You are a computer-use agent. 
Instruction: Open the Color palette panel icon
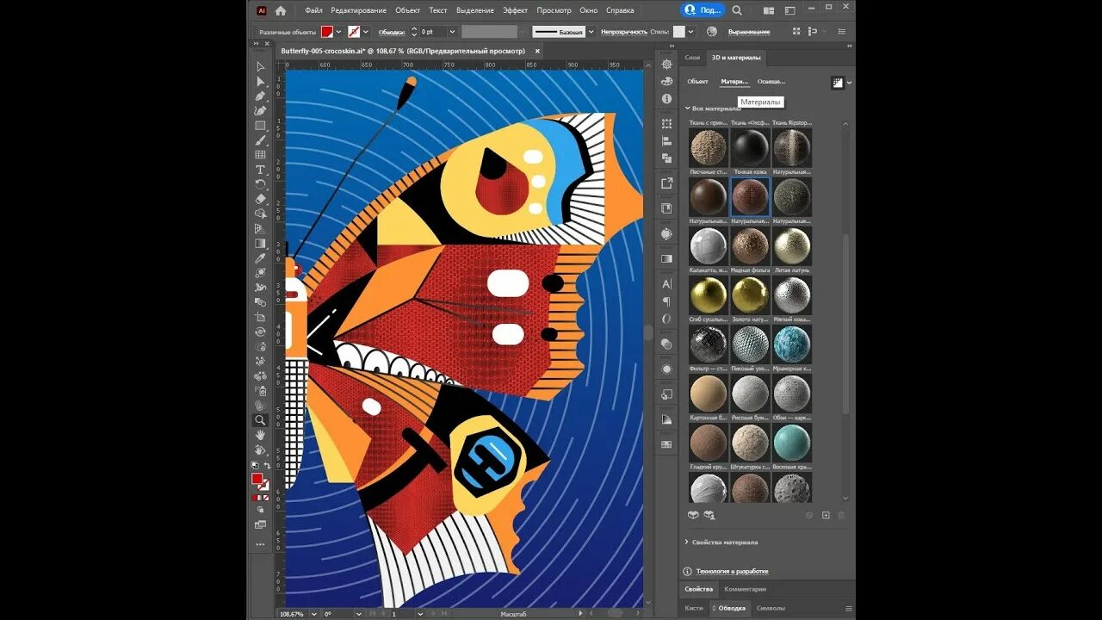click(666, 81)
